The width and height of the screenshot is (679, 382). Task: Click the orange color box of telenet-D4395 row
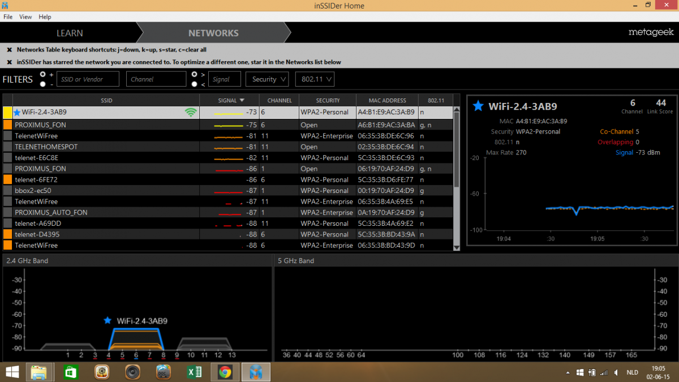coord(7,234)
